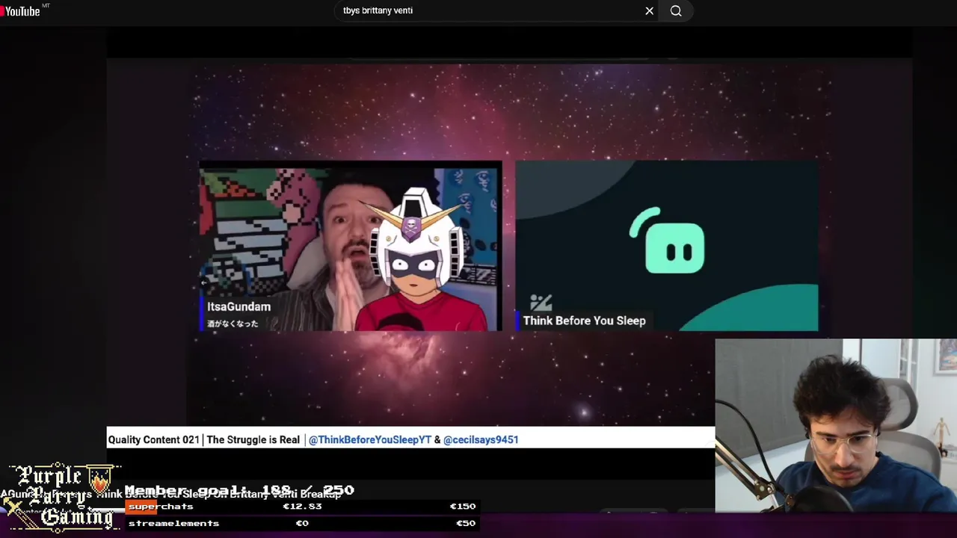Click the streamelements goal row
The width and height of the screenshot is (957, 538).
301,523
